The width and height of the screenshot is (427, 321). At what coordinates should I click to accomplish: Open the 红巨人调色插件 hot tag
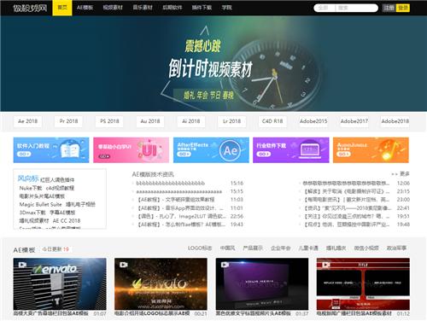[57, 180]
